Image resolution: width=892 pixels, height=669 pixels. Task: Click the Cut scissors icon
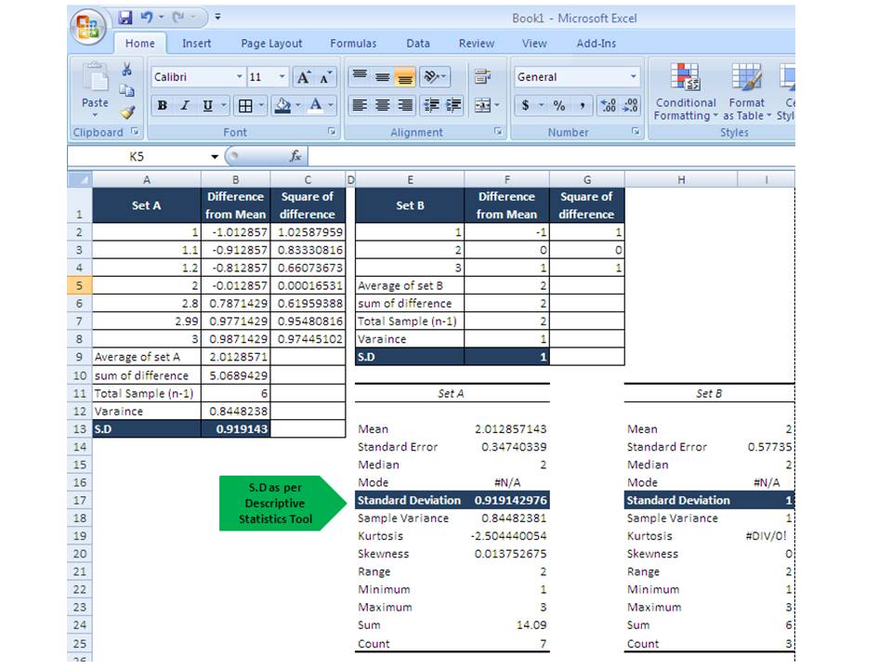(127, 71)
